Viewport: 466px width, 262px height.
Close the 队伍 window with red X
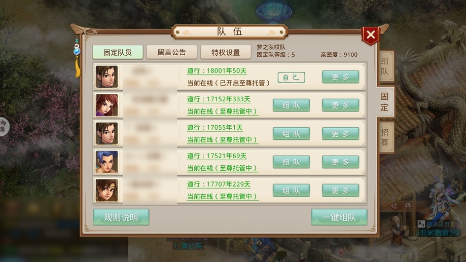(371, 35)
